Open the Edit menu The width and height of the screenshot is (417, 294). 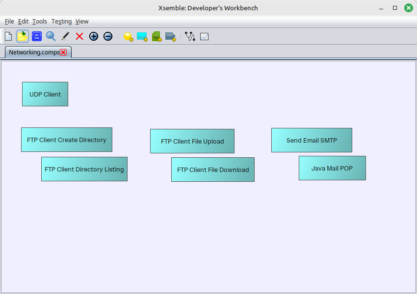click(23, 21)
